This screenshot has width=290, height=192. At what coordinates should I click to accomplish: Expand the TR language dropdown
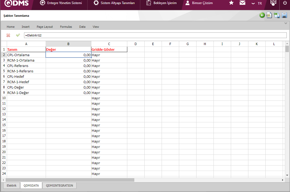tap(256, 3)
